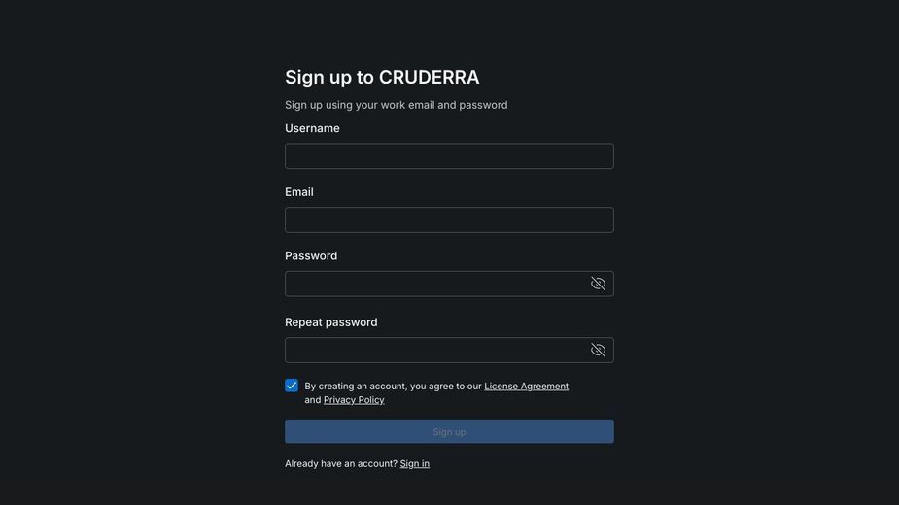This screenshot has height=505, width=899.
Task: Click the Email label above its field
Action: point(299,192)
